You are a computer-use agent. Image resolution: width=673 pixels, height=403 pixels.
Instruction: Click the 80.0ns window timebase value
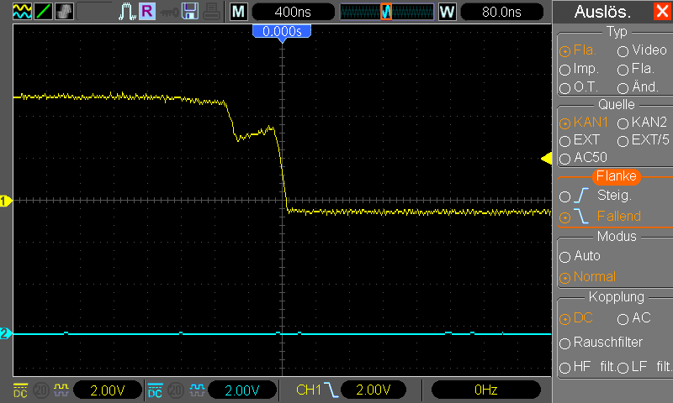[x=501, y=12]
